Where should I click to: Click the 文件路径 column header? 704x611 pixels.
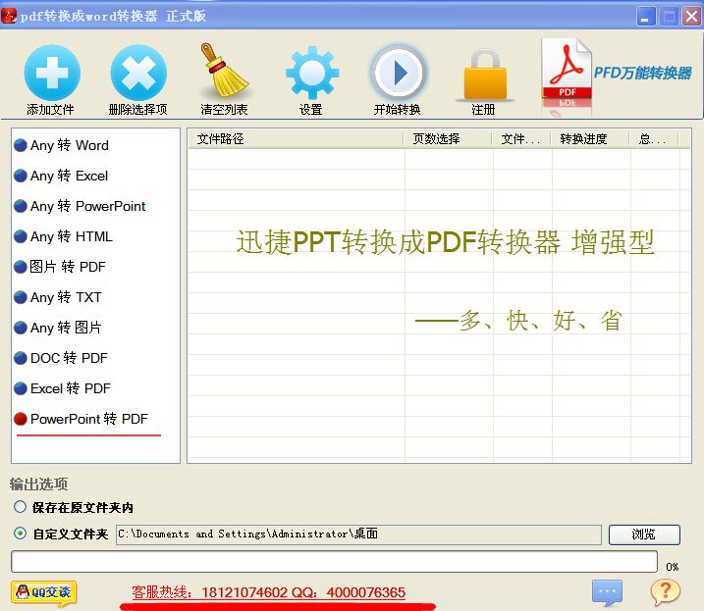click(x=296, y=139)
